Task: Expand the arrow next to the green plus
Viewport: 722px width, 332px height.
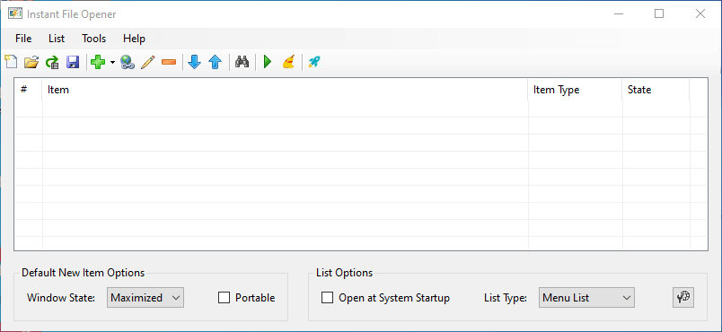Action: pyautogui.click(x=112, y=62)
